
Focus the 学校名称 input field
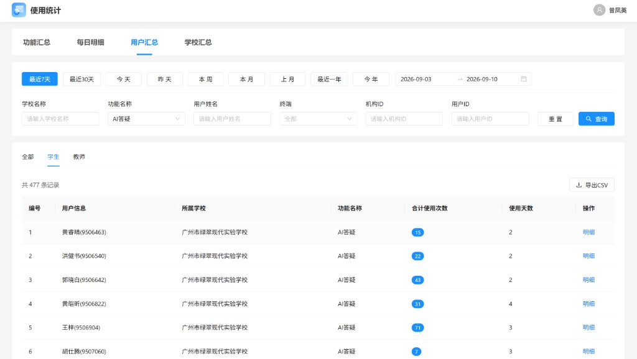coord(60,119)
